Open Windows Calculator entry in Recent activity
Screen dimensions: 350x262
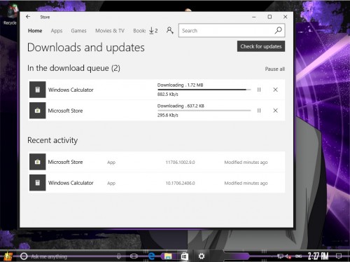click(157, 183)
